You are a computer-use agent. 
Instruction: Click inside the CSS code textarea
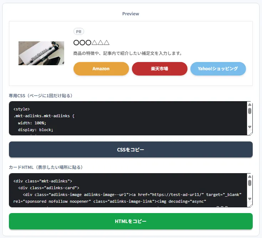coord(128,118)
